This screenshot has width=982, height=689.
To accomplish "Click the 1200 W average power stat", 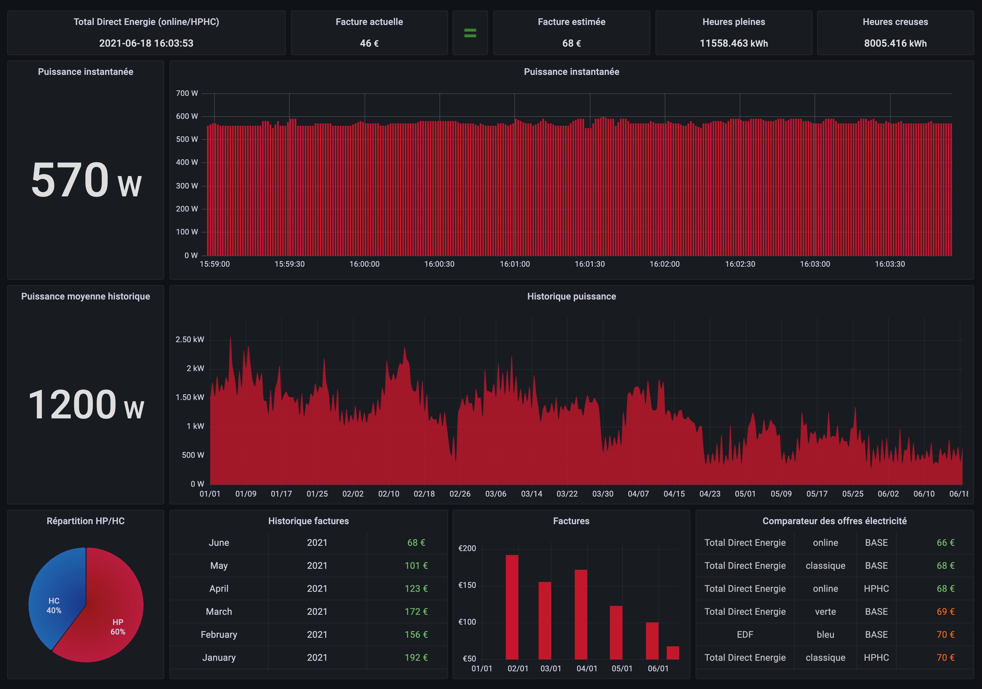I will [x=85, y=405].
